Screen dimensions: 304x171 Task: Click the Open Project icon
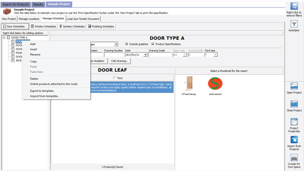(294, 86)
